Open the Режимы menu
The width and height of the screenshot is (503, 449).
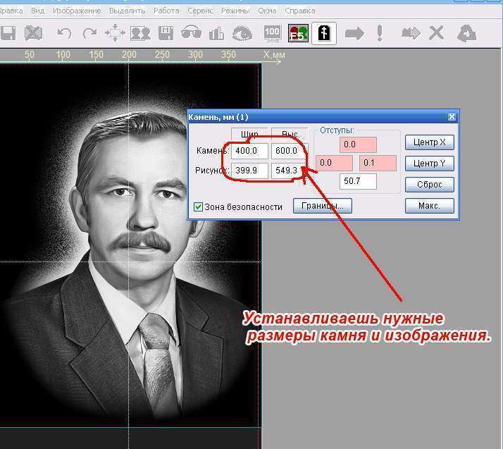[x=235, y=11]
